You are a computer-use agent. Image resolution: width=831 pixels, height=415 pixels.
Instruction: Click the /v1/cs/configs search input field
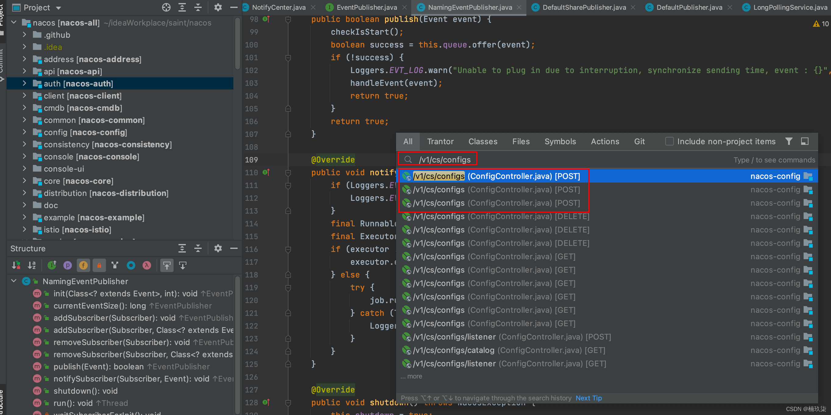tap(444, 159)
